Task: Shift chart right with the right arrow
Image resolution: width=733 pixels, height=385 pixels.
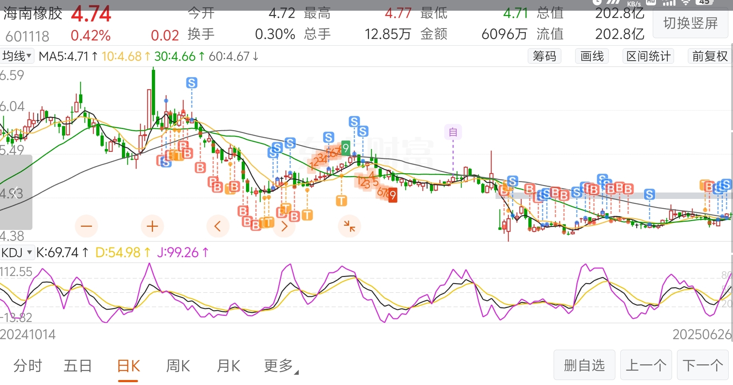Action: (284, 226)
